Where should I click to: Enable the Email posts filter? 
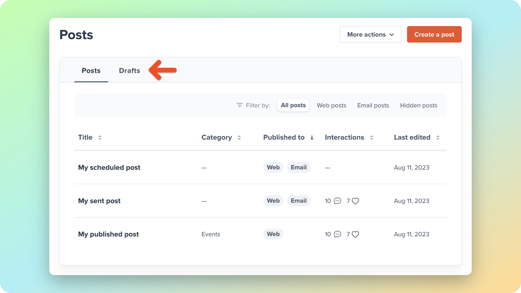373,105
